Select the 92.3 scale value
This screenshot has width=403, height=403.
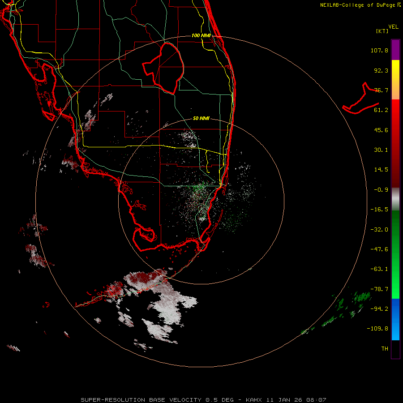coord(381,70)
